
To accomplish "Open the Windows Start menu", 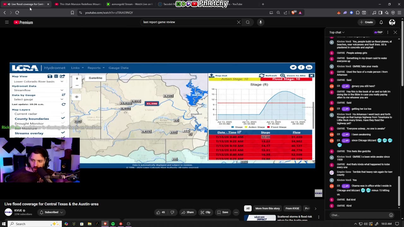I will [x=4, y=224].
